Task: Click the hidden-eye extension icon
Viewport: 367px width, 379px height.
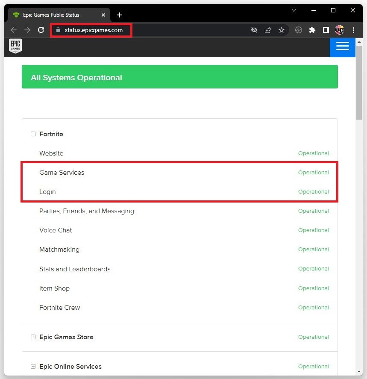Action: pos(254,30)
